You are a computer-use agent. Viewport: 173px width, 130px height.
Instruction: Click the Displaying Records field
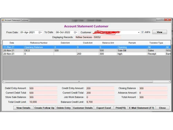click(x=98, y=37)
